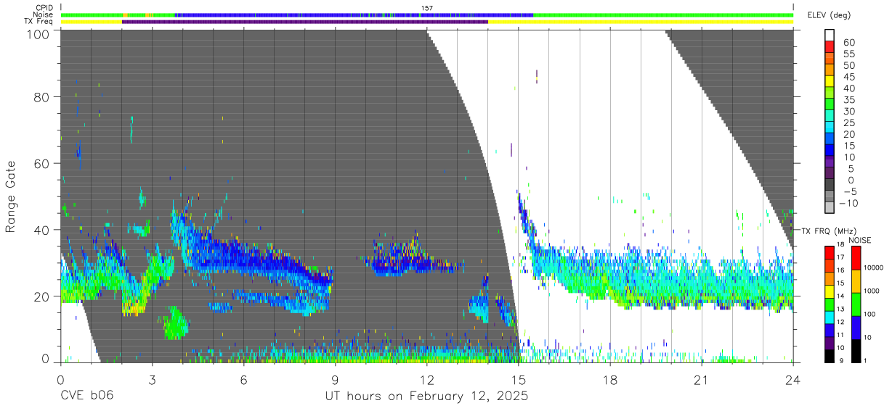Click 'UT hours on February 12, 2025' axis title
Image resolution: width=892 pixels, height=411 pixels.
click(426, 397)
